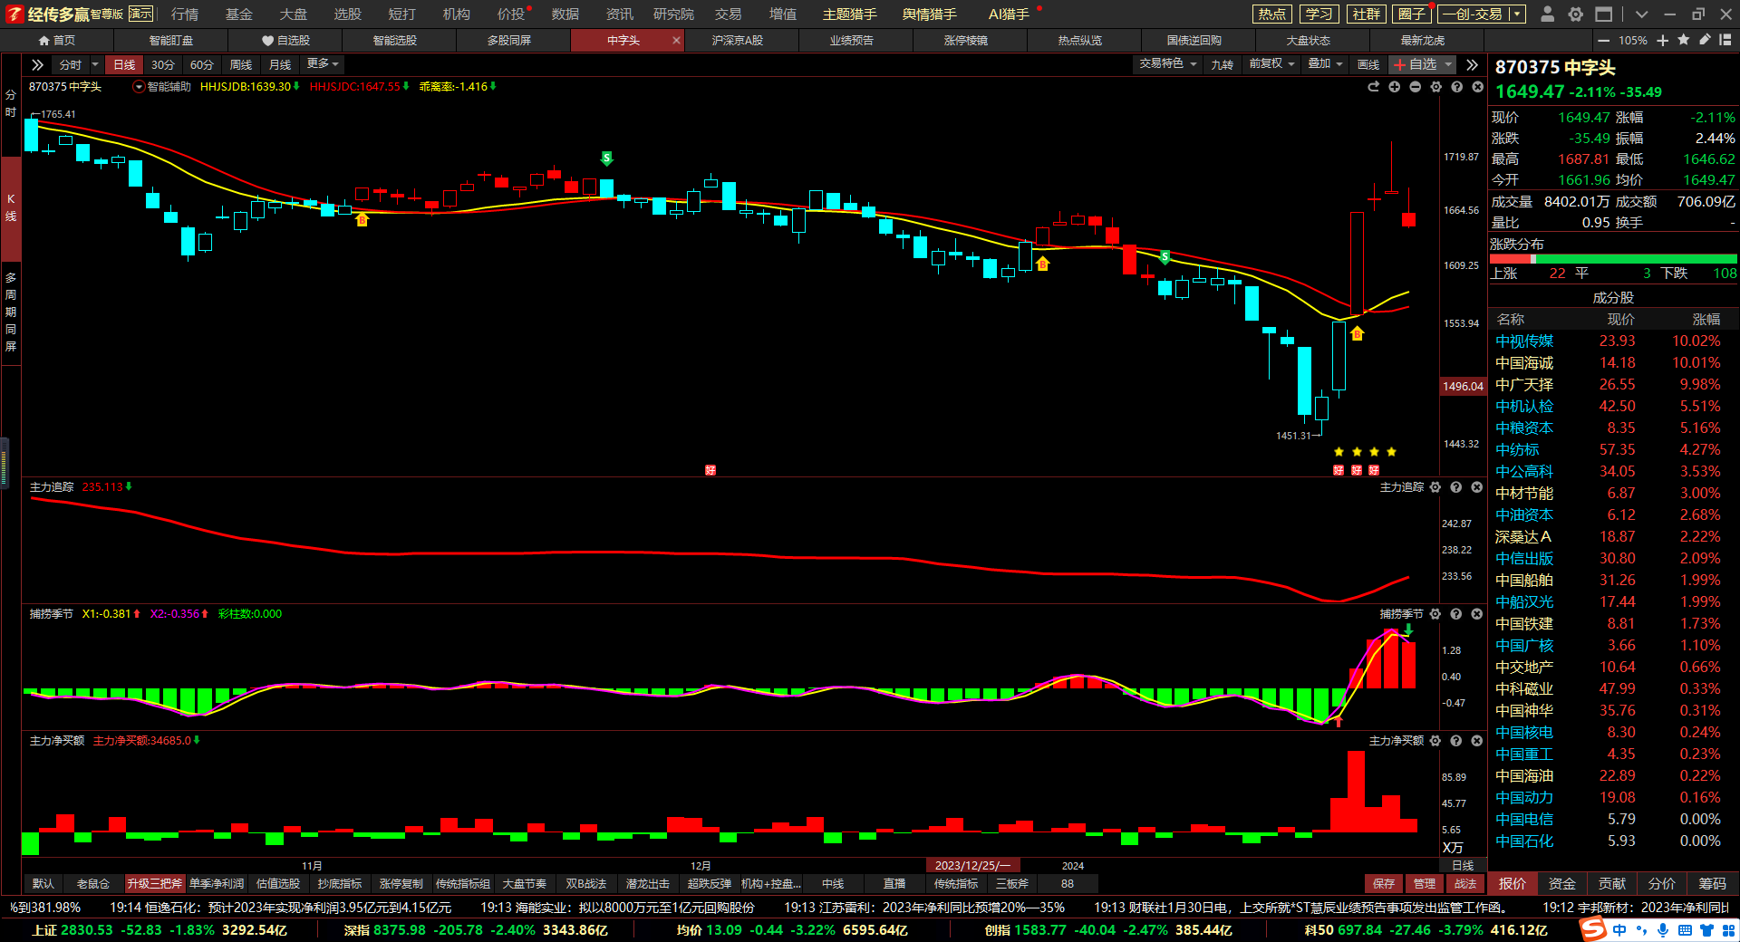Switch chart to 日线 period

coord(124,64)
